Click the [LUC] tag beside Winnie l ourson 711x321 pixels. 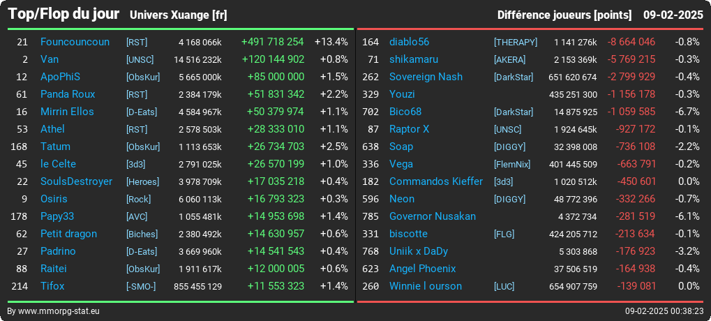pos(504,287)
